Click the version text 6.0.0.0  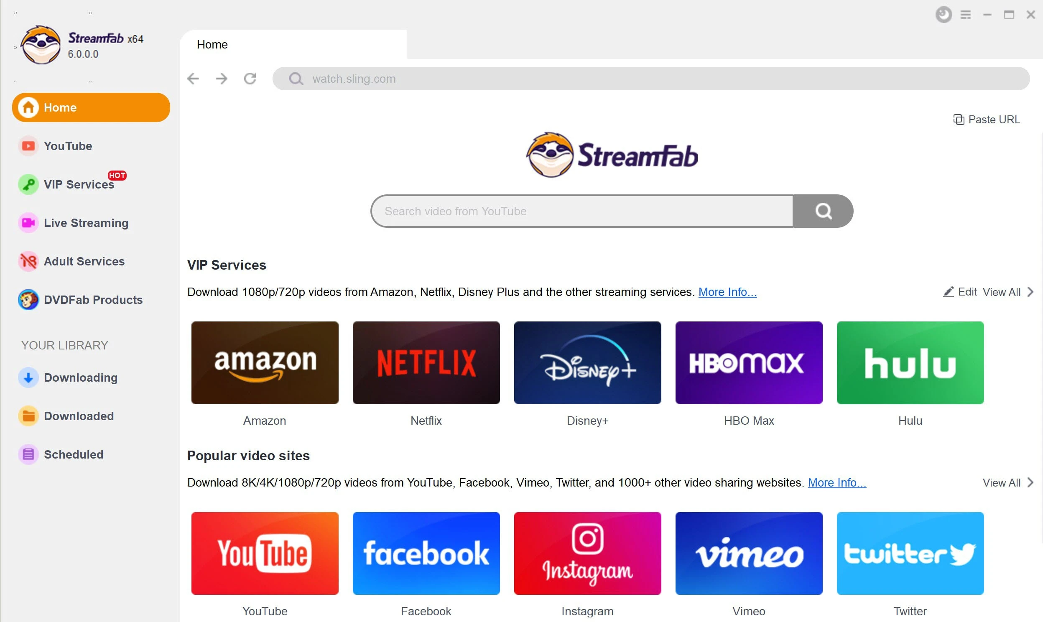pyautogui.click(x=83, y=54)
